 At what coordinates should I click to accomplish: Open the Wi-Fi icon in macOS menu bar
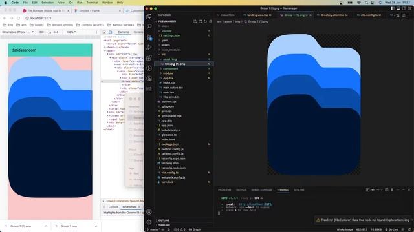(358, 3)
